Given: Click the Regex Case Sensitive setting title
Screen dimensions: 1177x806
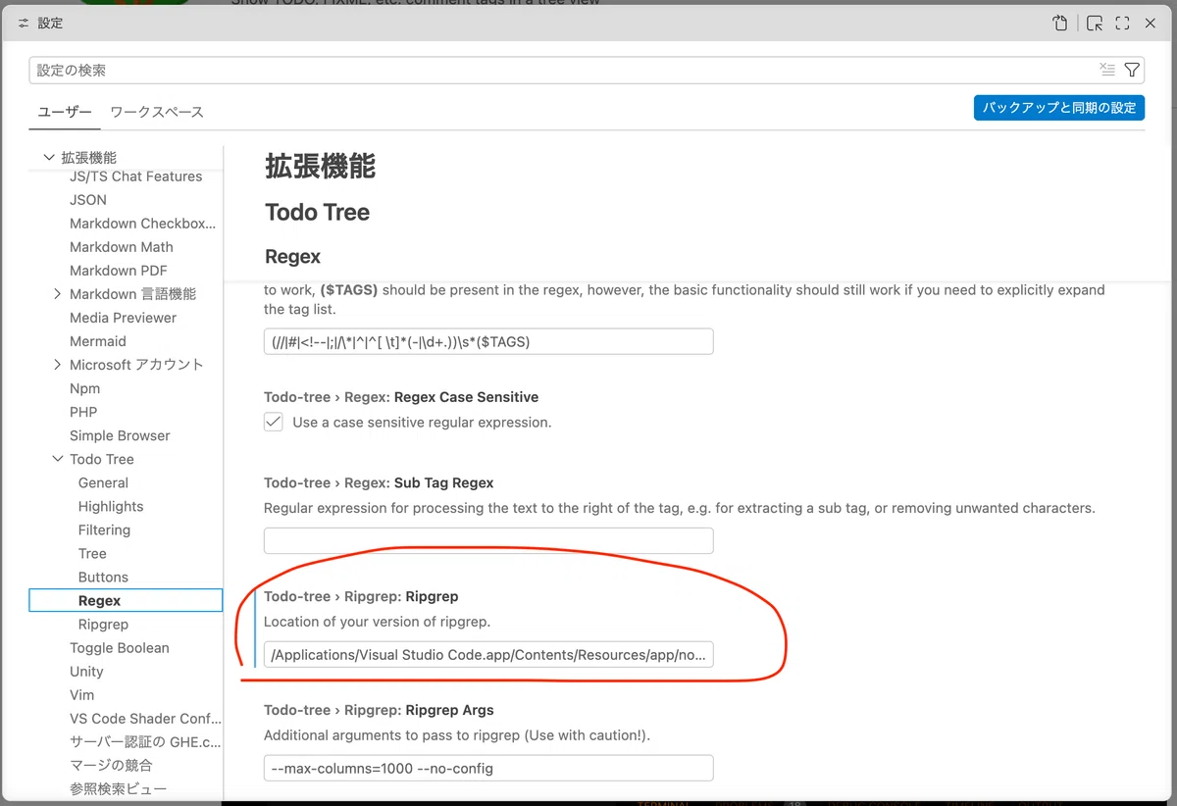Looking at the screenshot, I should pos(401,397).
